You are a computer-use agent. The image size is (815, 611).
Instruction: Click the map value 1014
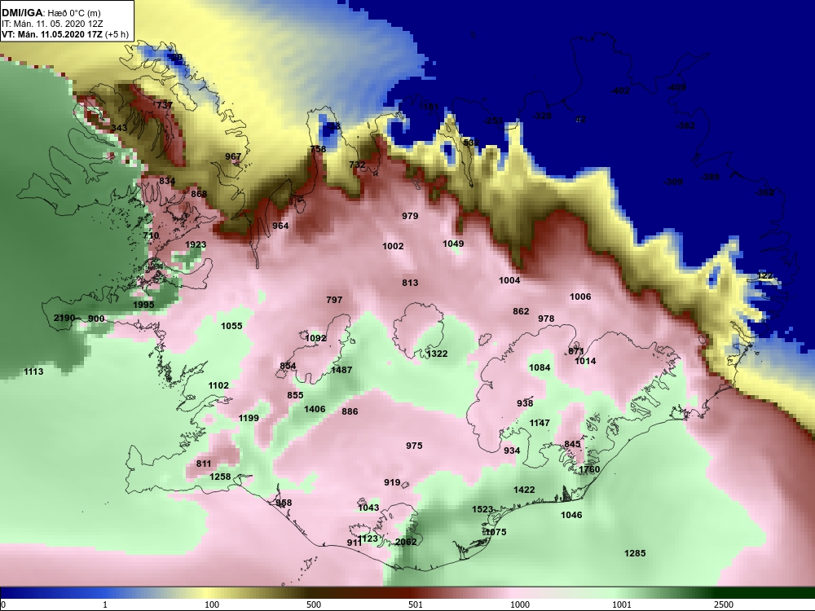(585, 361)
